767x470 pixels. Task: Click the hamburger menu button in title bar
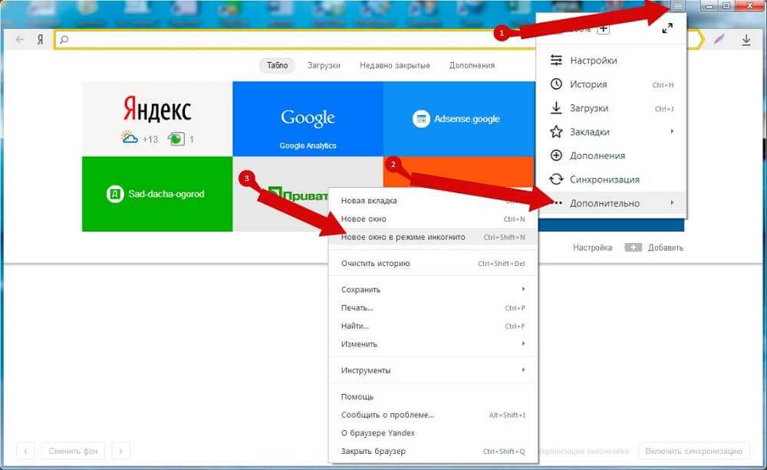pyautogui.click(x=677, y=6)
